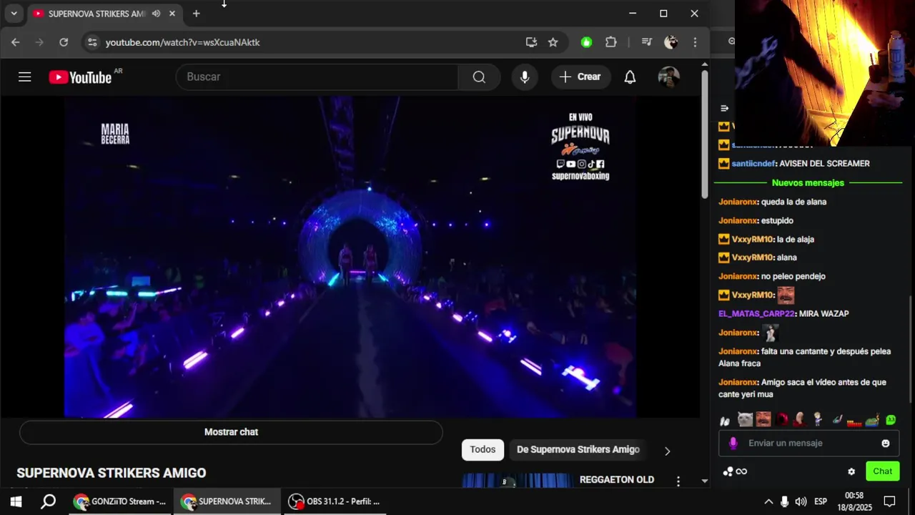Open the taskbar clock and date

click(x=854, y=501)
